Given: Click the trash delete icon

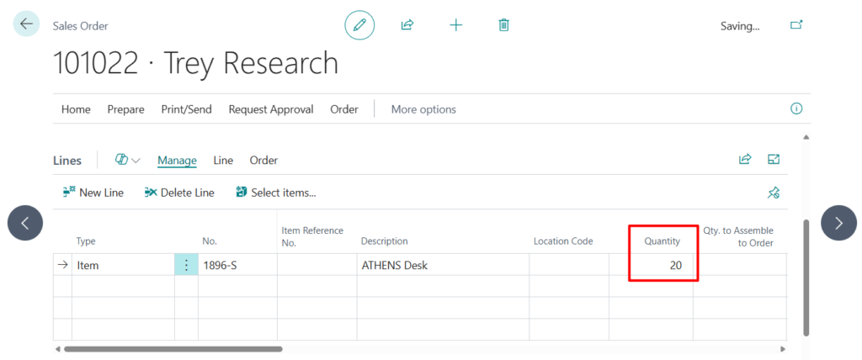Looking at the screenshot, I should pos(503,25).
